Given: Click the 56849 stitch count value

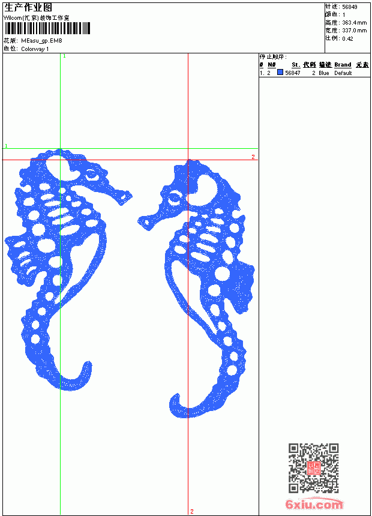Looking at the screenshot, I should [x=350, y=7].
